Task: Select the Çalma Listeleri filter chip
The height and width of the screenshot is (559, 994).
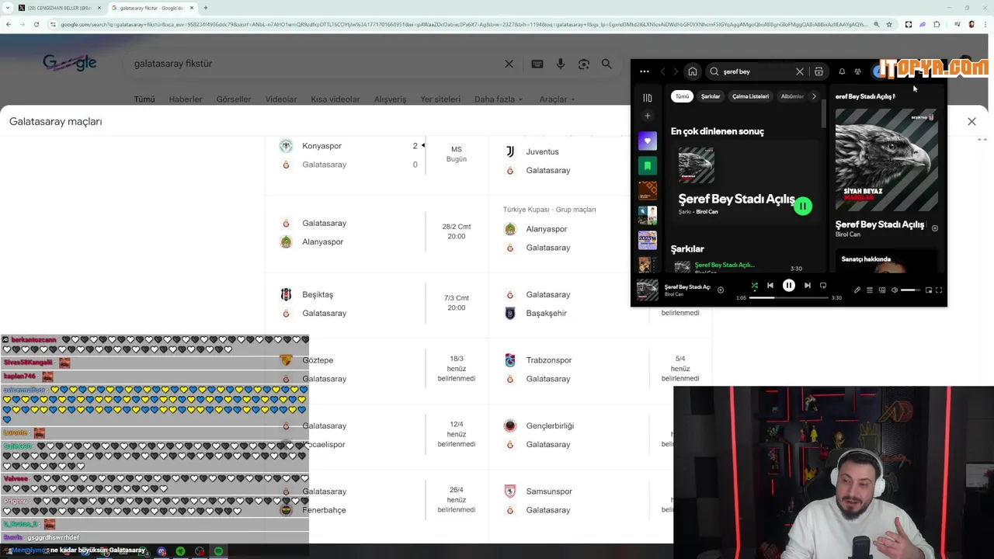Action: tap(750, 96)
